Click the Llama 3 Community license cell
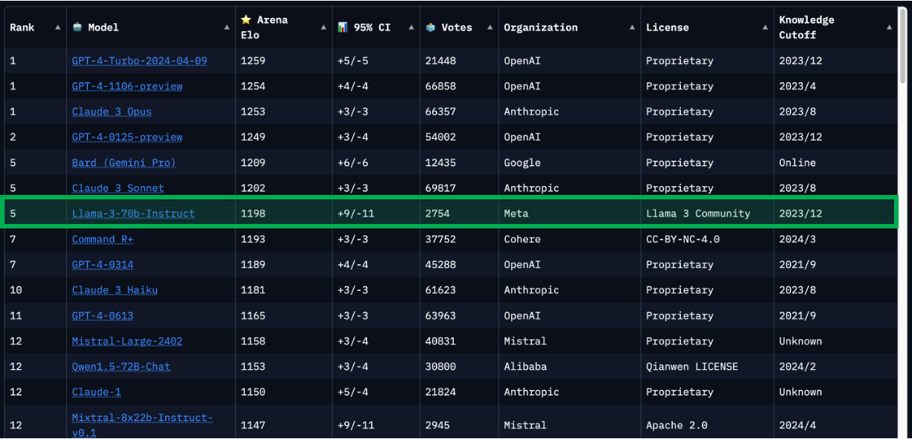This screenshot has width=912, height=439. click(x=698, y=214)
